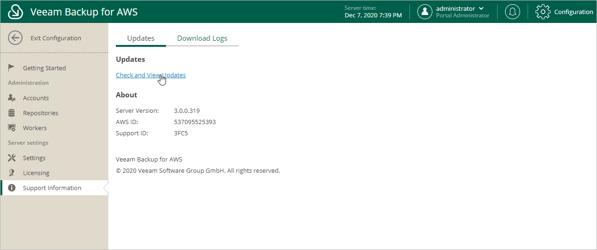
Task: Click the Administration section heading
Action: point(28,83)
